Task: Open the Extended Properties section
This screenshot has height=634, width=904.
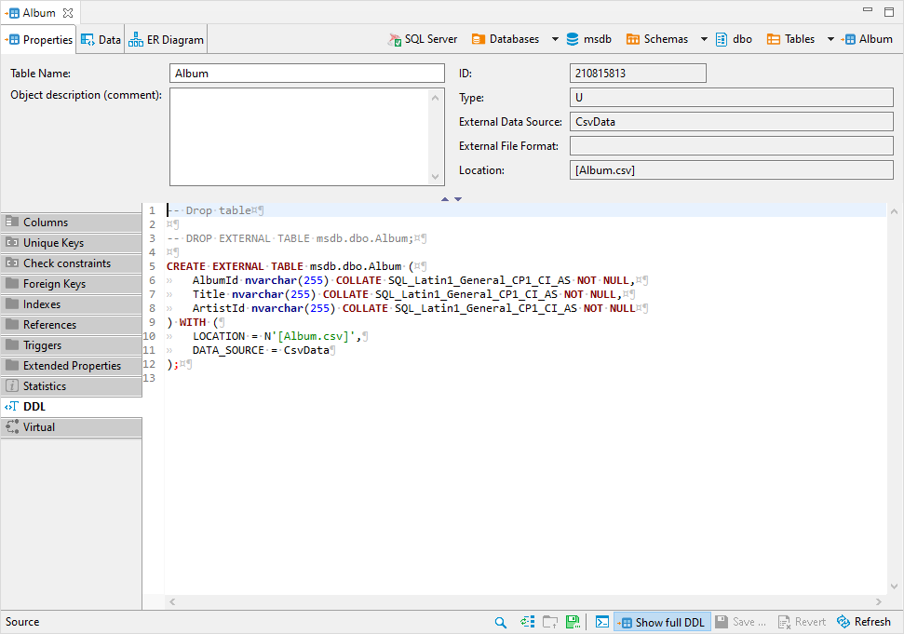Action: (x=72, y=366)
